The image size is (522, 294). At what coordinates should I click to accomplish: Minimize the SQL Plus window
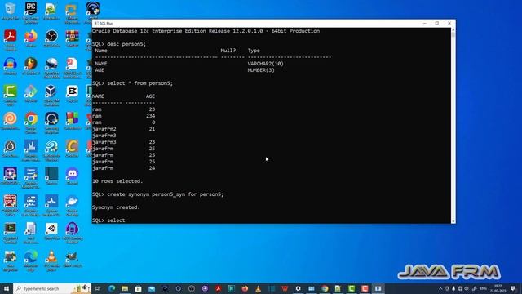(x=425, y=24)
